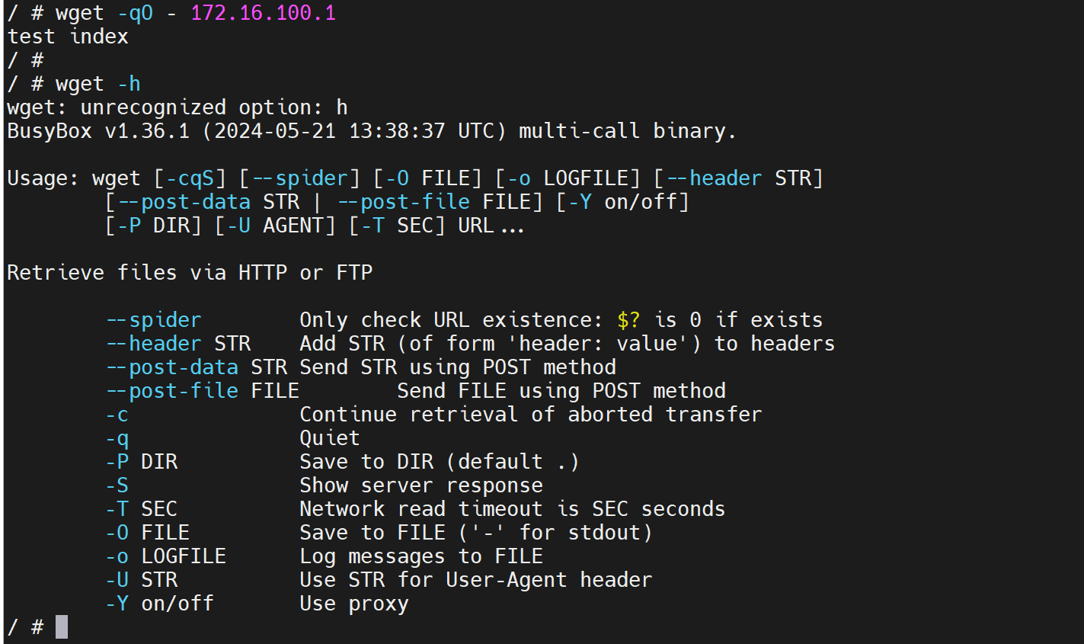Click the "unrecognized option: h" error message
Screen dimensions: 1084x644
[214, 107]
